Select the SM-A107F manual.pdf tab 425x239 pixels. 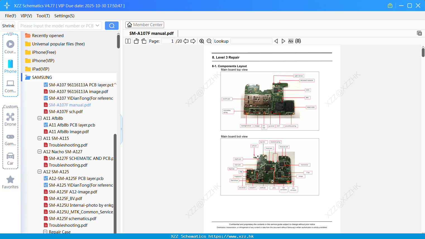click(x=151, y=33)
